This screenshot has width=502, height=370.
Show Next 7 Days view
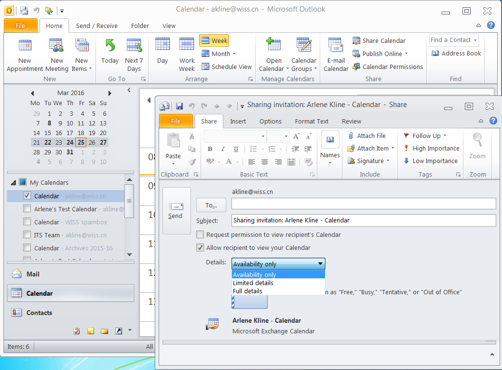(134, 55)
